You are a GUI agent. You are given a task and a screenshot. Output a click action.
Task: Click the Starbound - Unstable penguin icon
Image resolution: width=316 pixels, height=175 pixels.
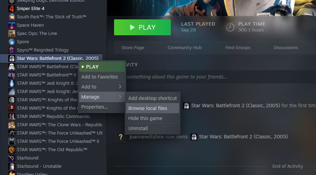12,166
